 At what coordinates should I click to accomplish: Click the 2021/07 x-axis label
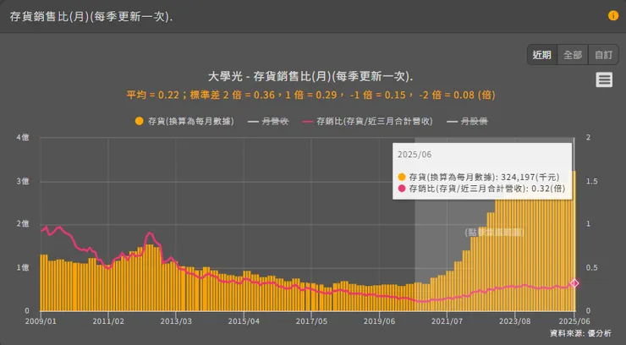coord(447,321)
